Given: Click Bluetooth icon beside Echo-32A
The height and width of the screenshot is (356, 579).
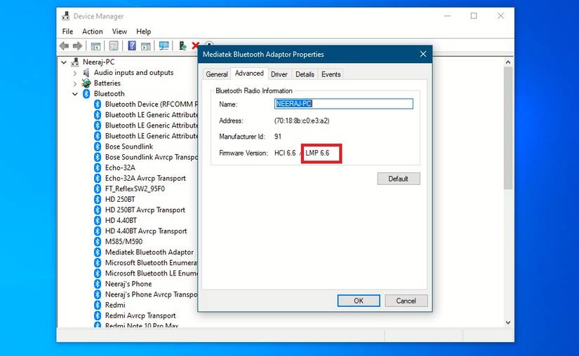Looking at the screenshot, I should click(98, 167).
